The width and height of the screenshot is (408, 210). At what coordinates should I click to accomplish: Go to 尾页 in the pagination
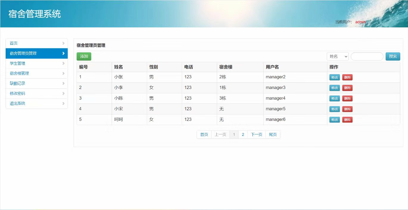tap(273, 135)
